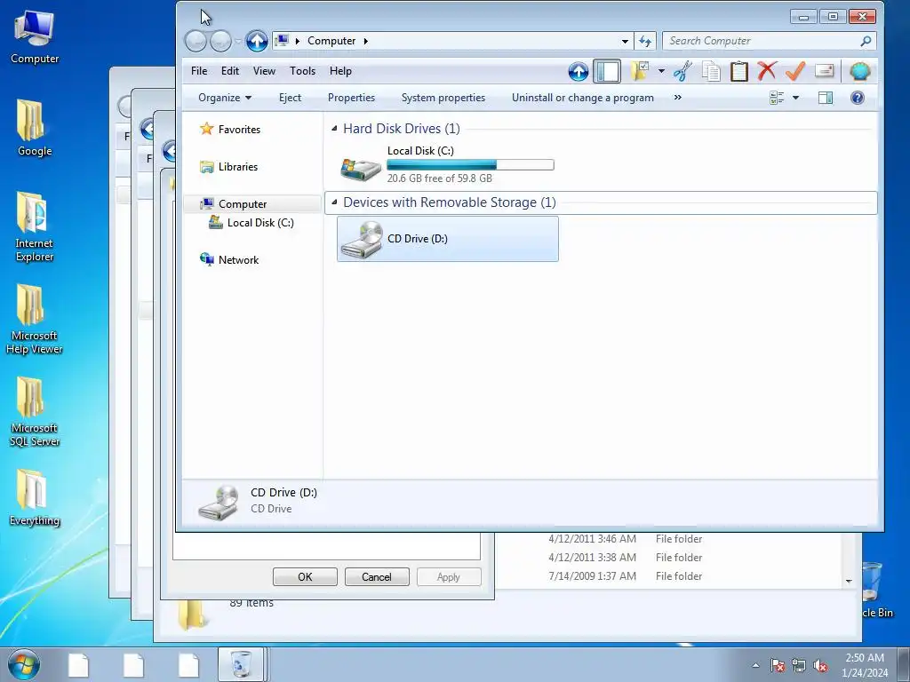The width and height of the screenshot is (910, 682).
Task: Show more commands with the double chevron
Action: (x=677, y=98)
